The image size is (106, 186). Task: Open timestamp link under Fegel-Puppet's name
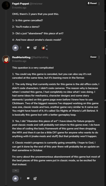[19, 8]
